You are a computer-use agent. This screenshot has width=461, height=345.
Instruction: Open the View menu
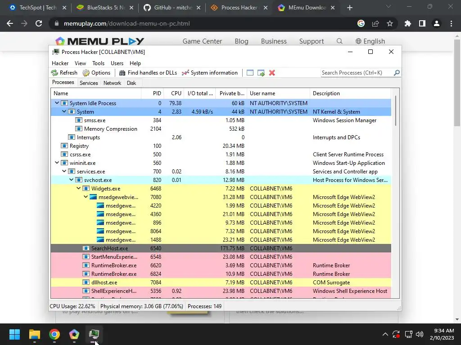point(80,63)
